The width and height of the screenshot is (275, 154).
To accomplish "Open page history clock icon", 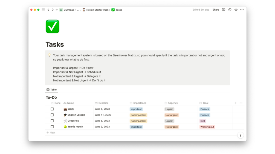I will pyautogui.click(x=230, y=10).
